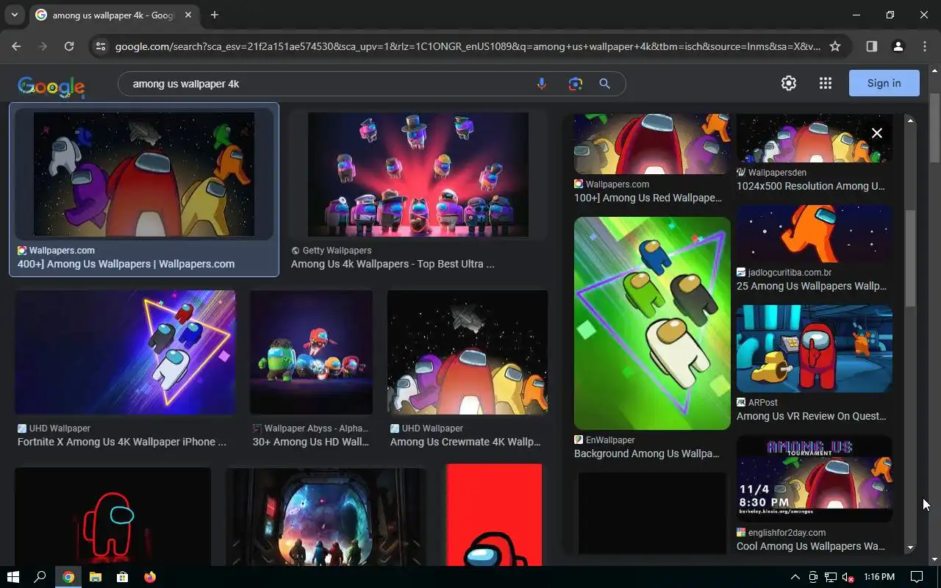Click preview panel scroll-up arrow
The height and width of the screenshot is (588, 941).
point(910,120)
